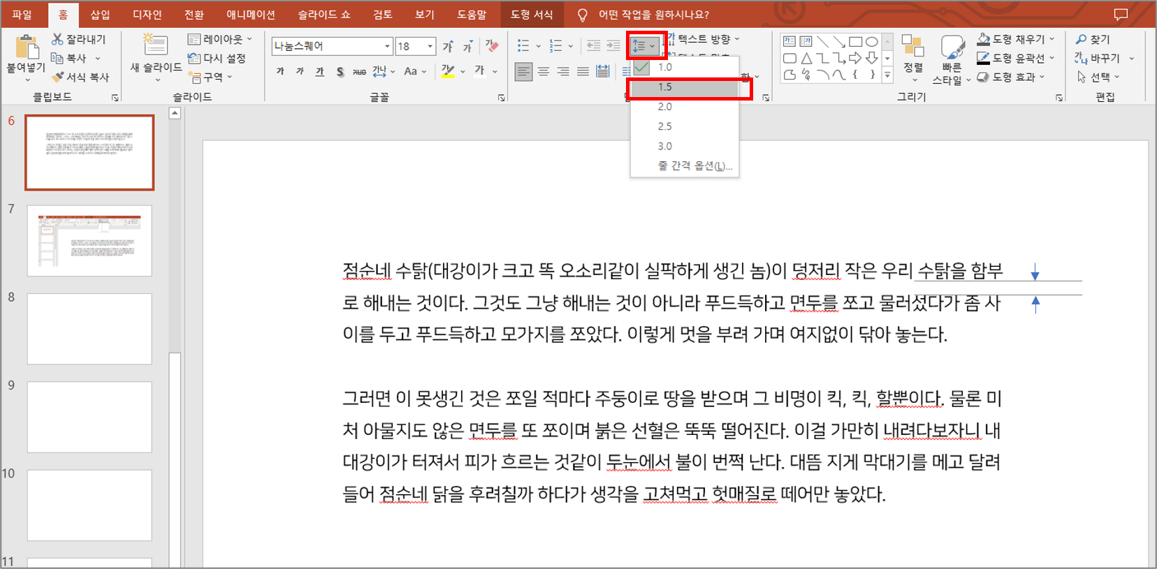Click the Paste (붙여넣기) clipboard icon
Viewport: 1157px width, 569px height.
point(27,47)
